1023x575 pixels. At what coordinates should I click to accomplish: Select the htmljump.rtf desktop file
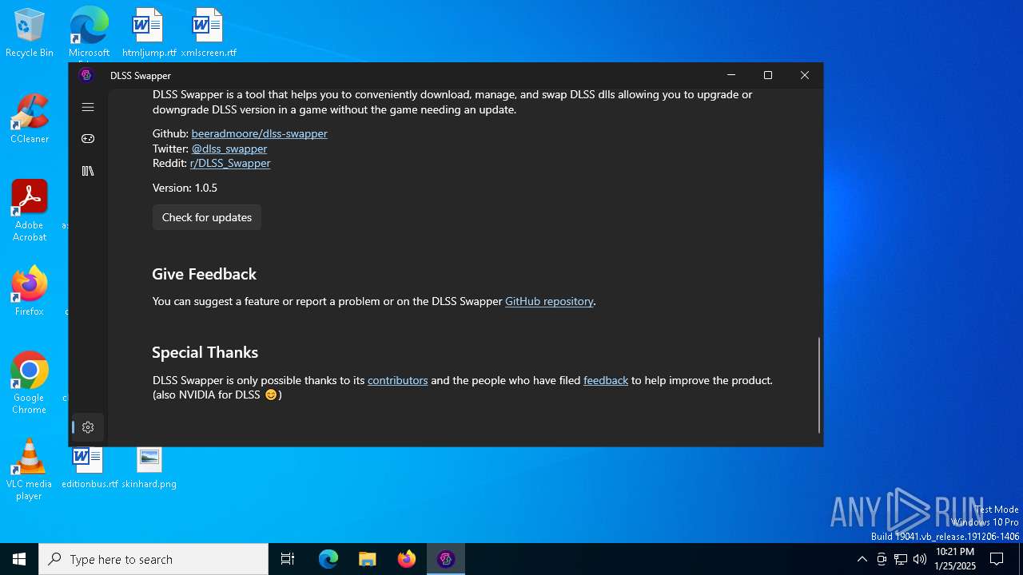149,34
